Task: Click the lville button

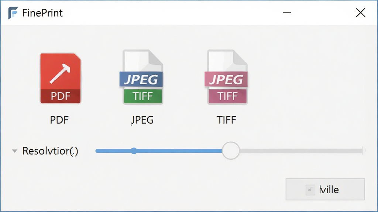Action: tap(325, 190)
